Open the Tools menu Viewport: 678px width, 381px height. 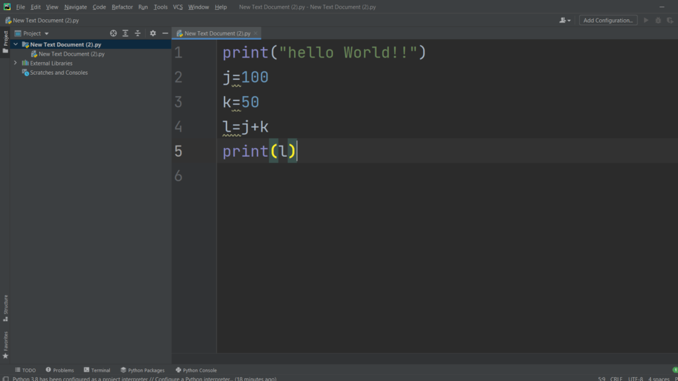(160, 7)
